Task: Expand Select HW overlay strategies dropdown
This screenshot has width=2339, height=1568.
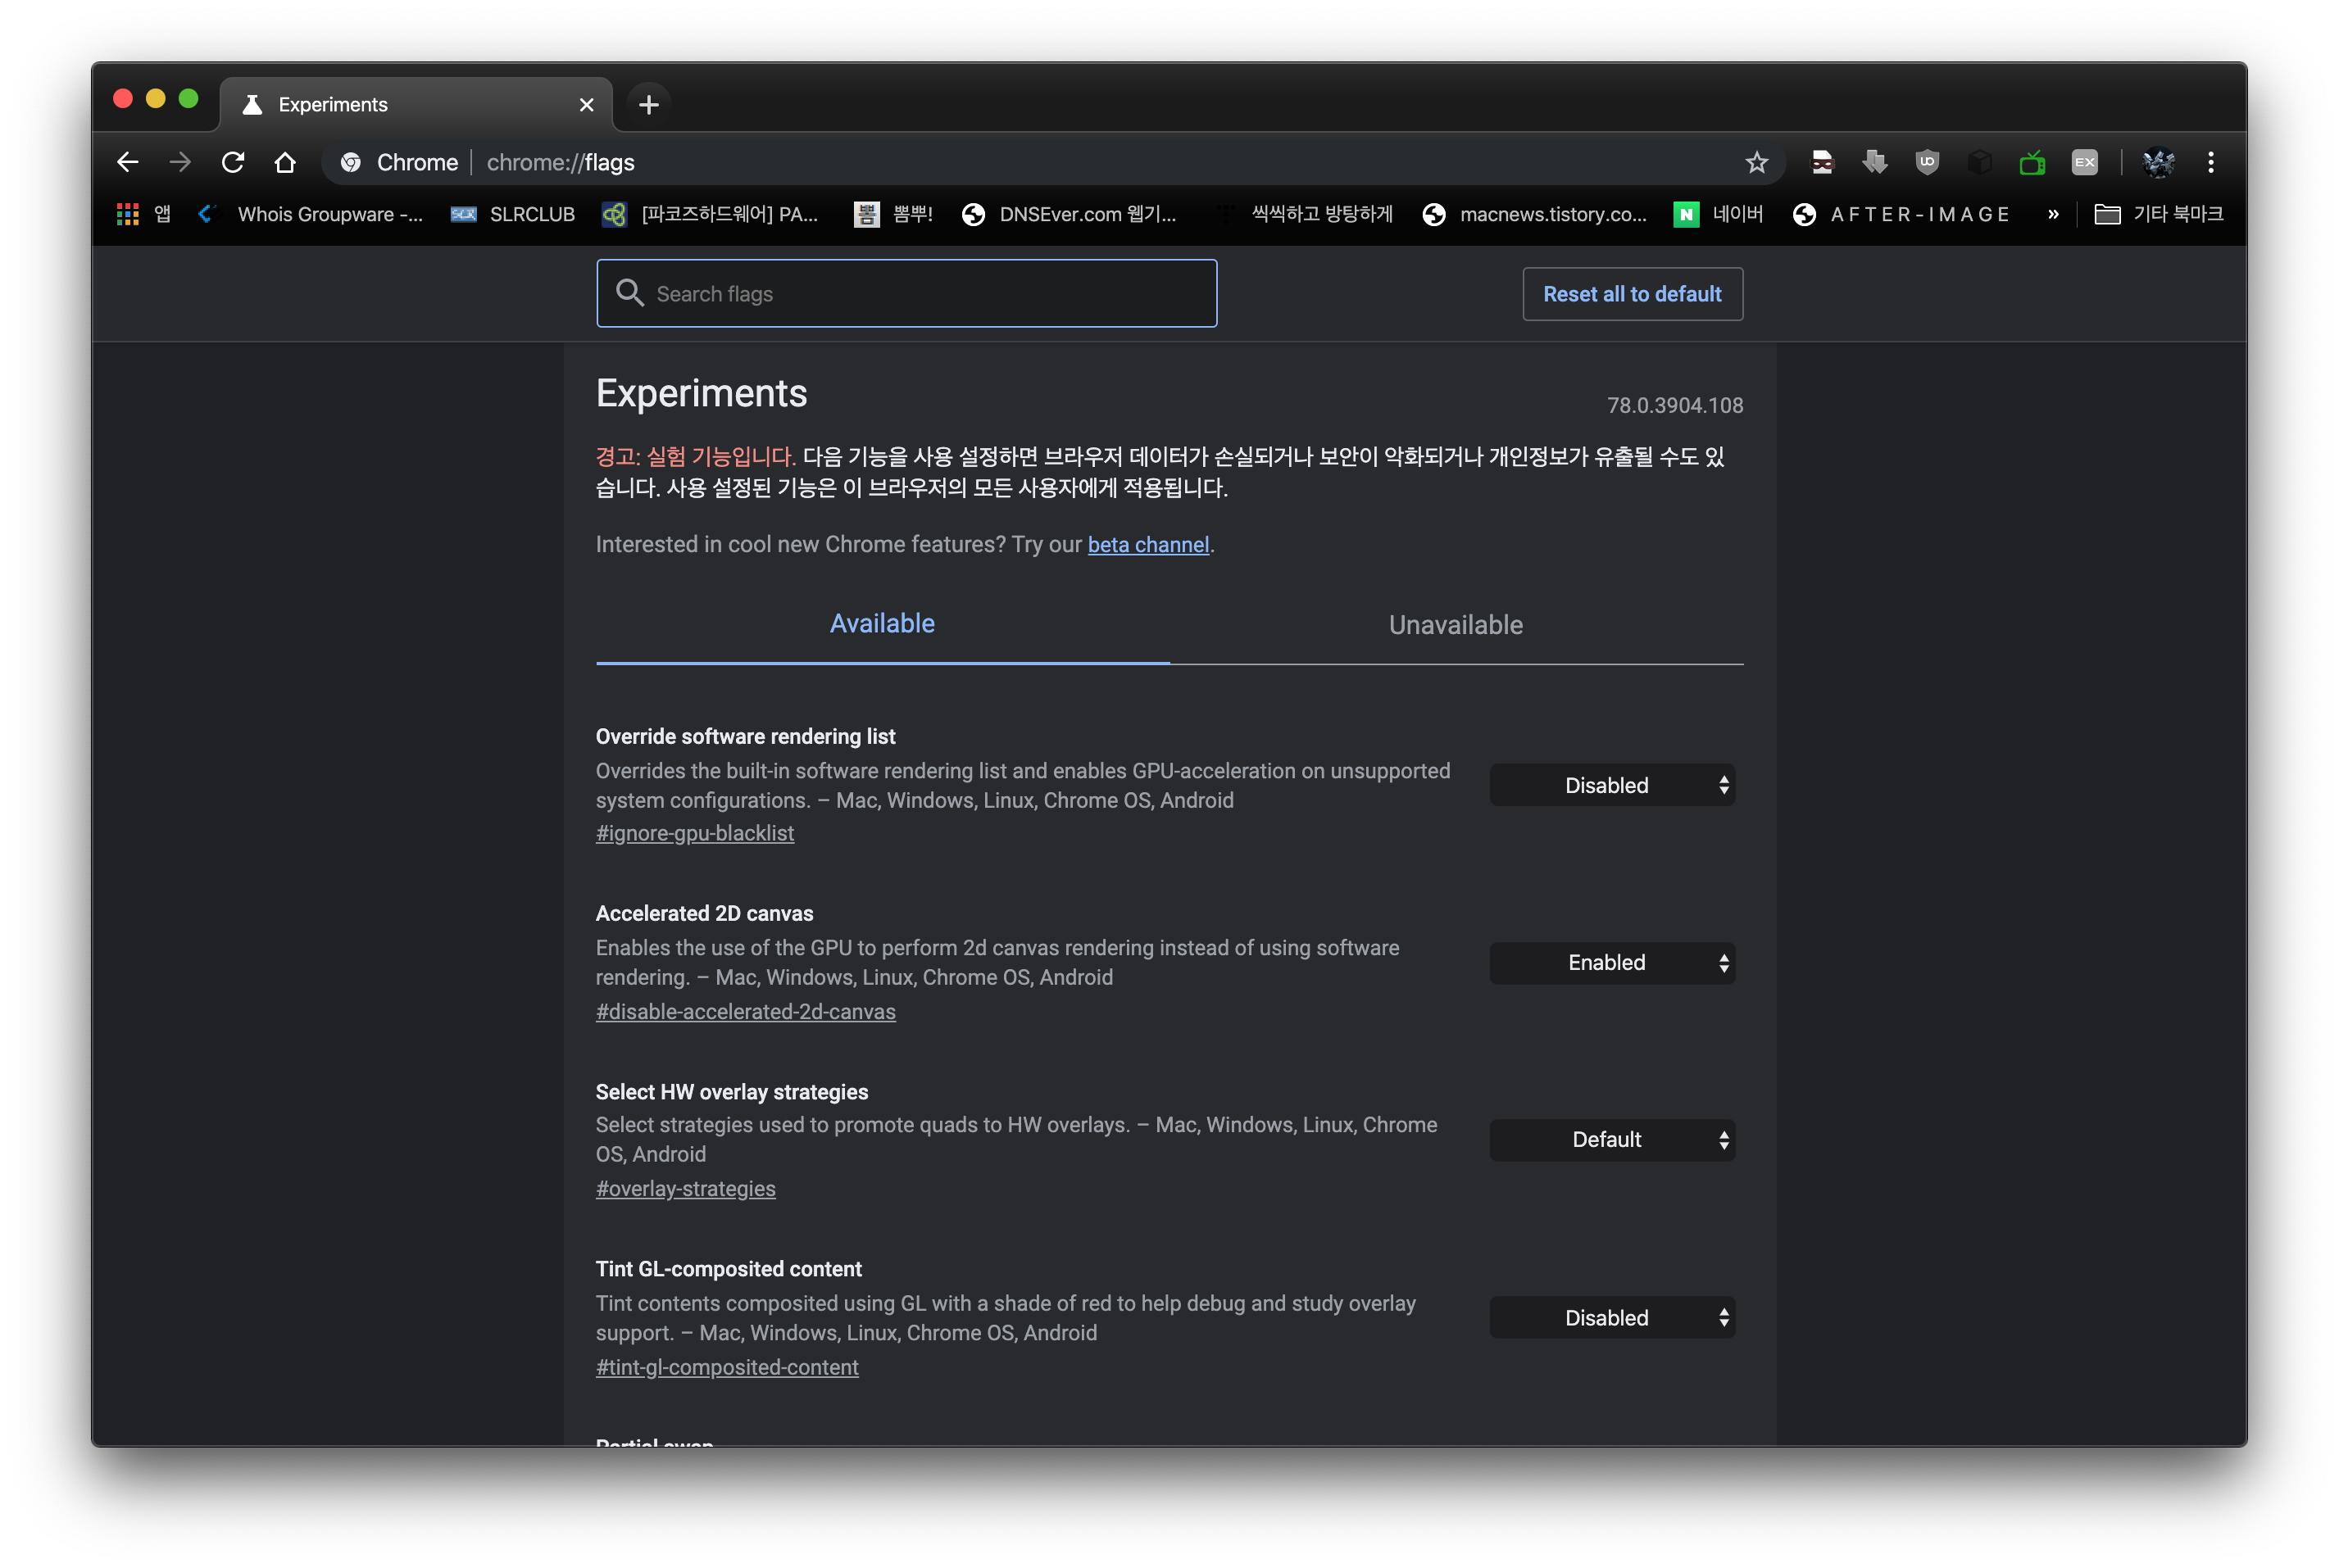Action: point(1612,1140)
